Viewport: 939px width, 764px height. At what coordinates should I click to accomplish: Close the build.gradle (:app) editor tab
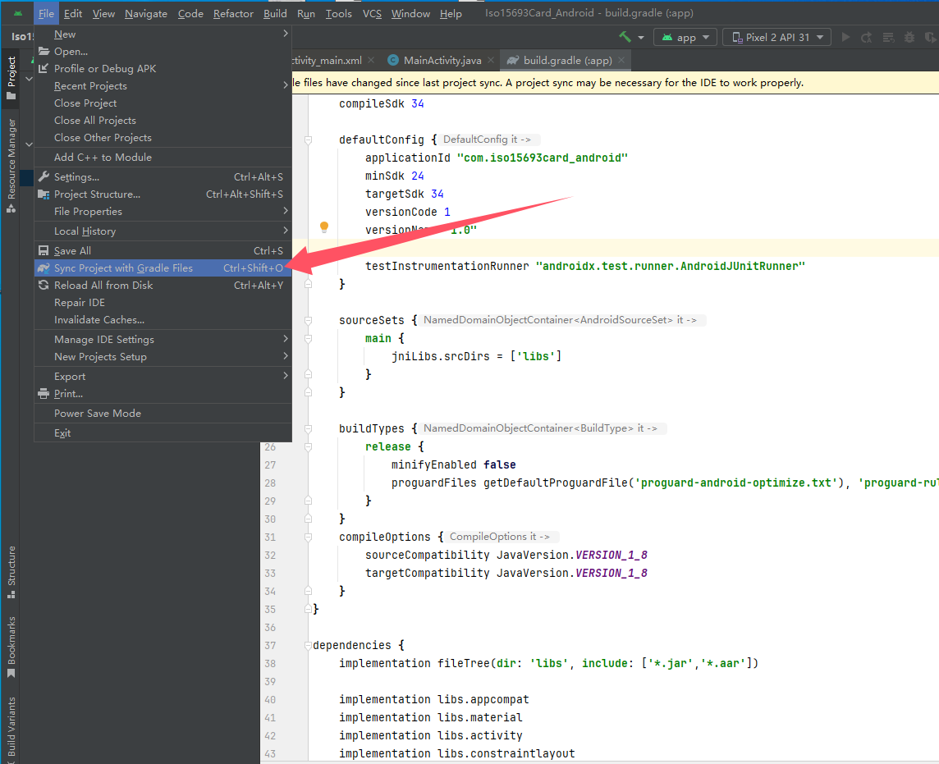[x=622, y=60]
